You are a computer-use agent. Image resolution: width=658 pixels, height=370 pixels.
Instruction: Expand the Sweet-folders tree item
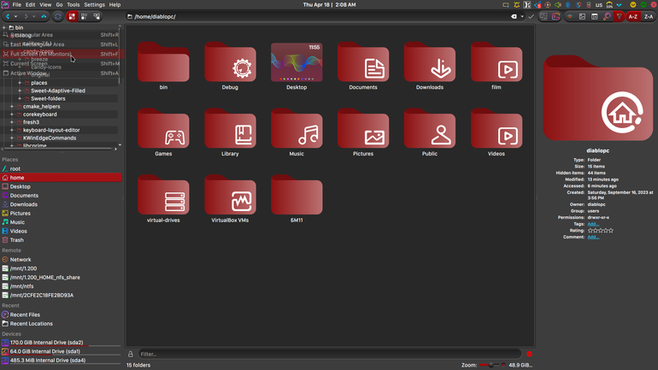pos(20,98)
